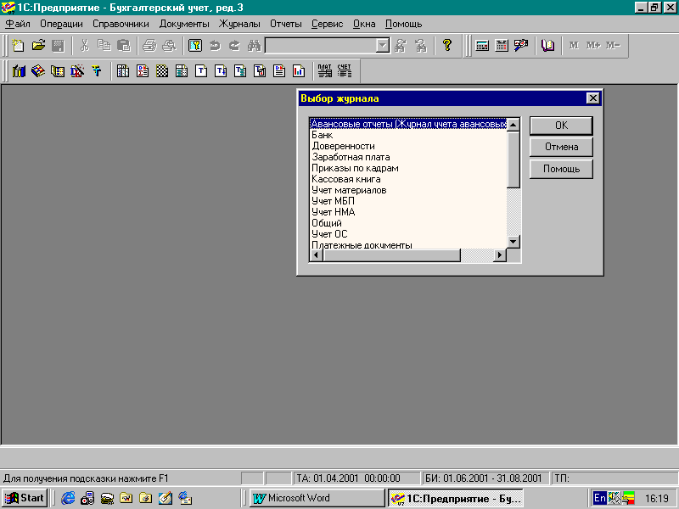Image resolution: width=679 pixels, height=509 pixels.
Task: Click the M+ memory add button
Action: 593,46
